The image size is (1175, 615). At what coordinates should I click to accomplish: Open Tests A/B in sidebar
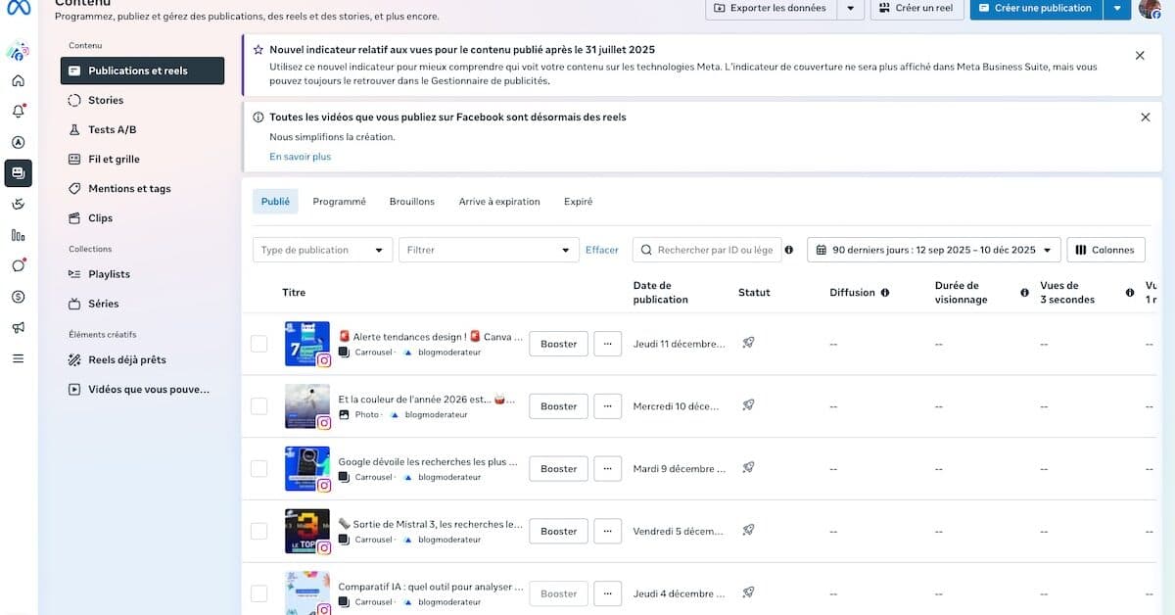pos(142,129)
